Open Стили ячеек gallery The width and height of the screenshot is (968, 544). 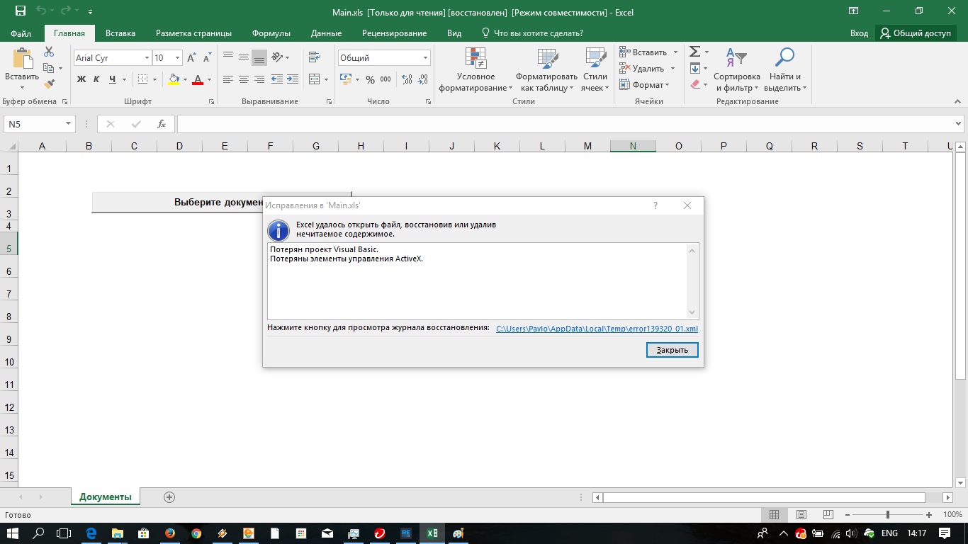tap(595, 69)
